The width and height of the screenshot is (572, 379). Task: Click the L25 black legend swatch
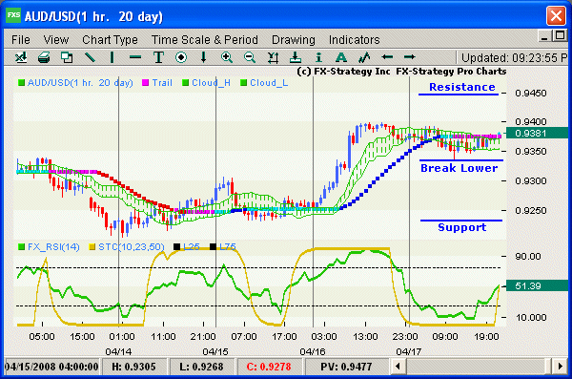click(177, 247)
